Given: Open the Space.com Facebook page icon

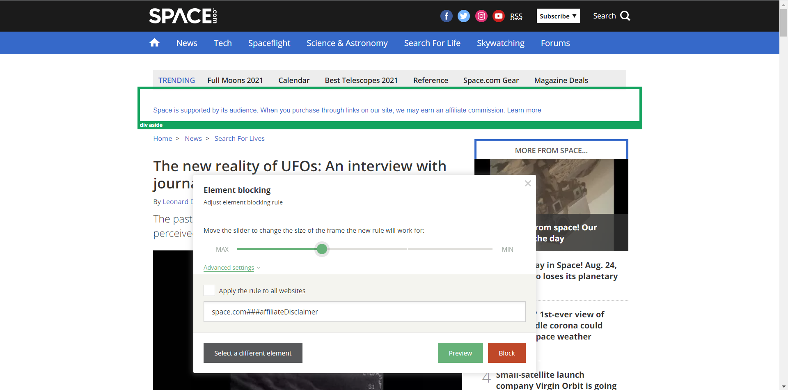Looking at the screenshot, I should pos(446,16).
